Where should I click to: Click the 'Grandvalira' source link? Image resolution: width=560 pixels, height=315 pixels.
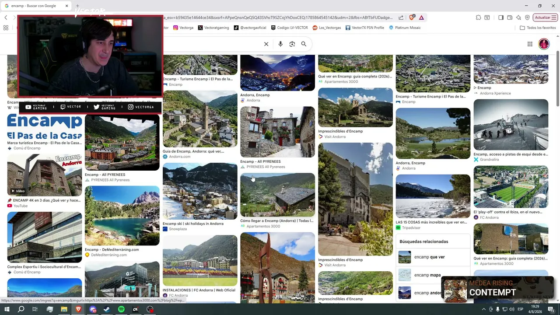coord(489,160)
